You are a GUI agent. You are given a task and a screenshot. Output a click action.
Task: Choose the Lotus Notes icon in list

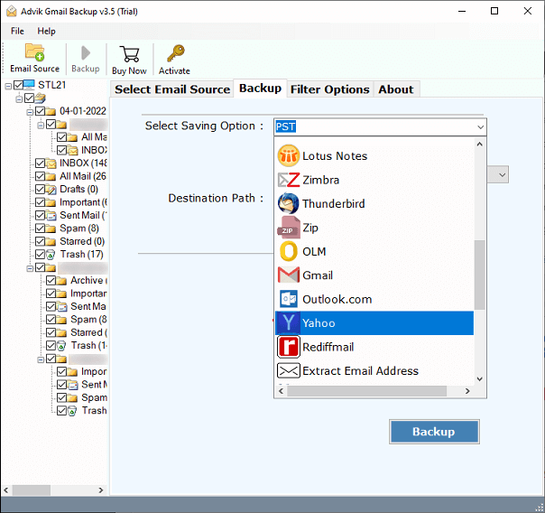(288, 156)
